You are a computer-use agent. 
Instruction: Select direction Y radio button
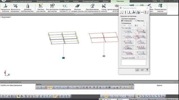click(x=129, y=25)
